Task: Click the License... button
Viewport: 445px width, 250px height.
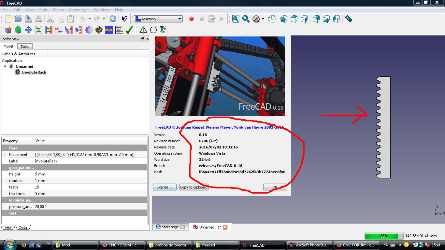Action: (x=165, y=187)
